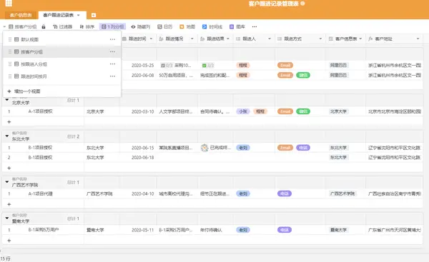Open more options for 按跟进人分组 view
This screenshot has width=429, height=262.
(112, 64)
